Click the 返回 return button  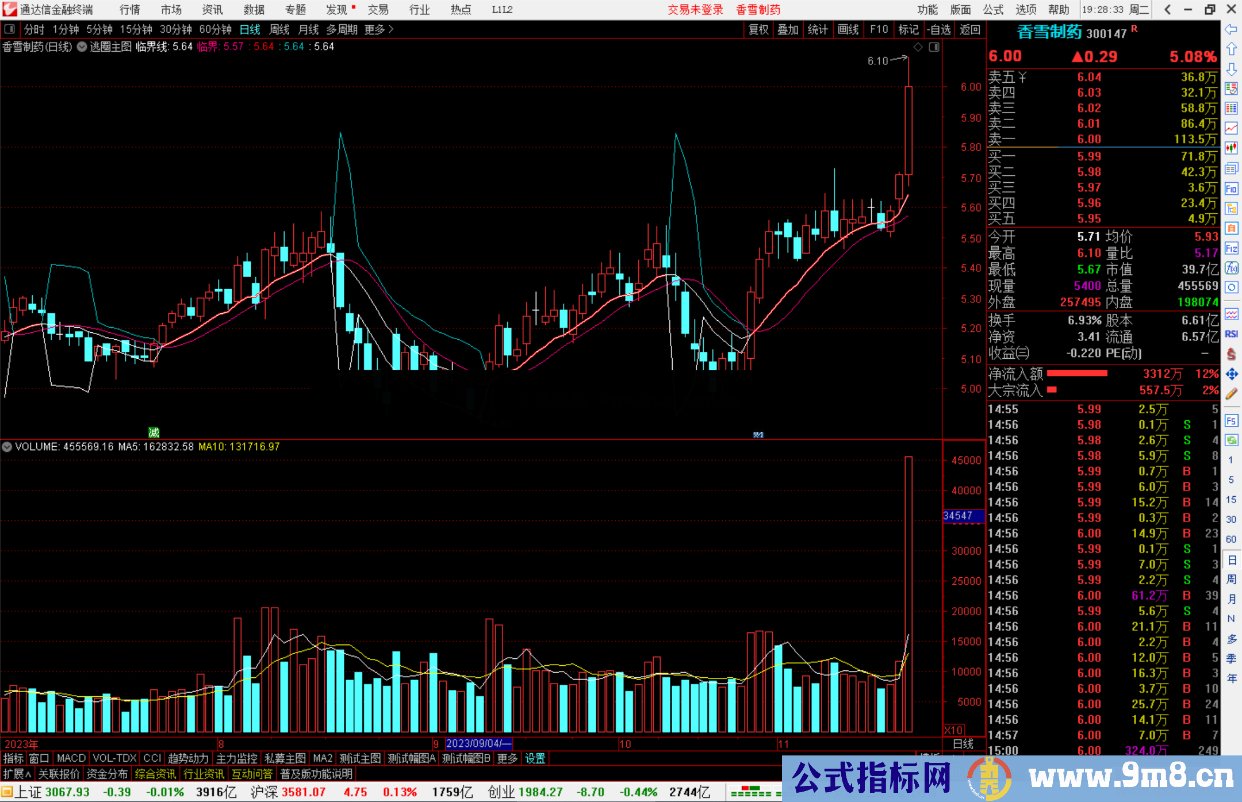point(970,29)
